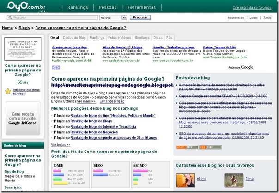Go to Home breadcrumb
This screenshot has width=279, height=193.
(x=7, y=28)
